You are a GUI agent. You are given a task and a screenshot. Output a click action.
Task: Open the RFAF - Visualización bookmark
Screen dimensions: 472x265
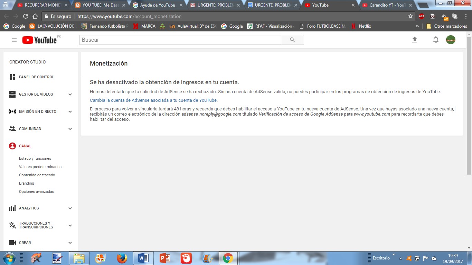(x=271, y=26)
